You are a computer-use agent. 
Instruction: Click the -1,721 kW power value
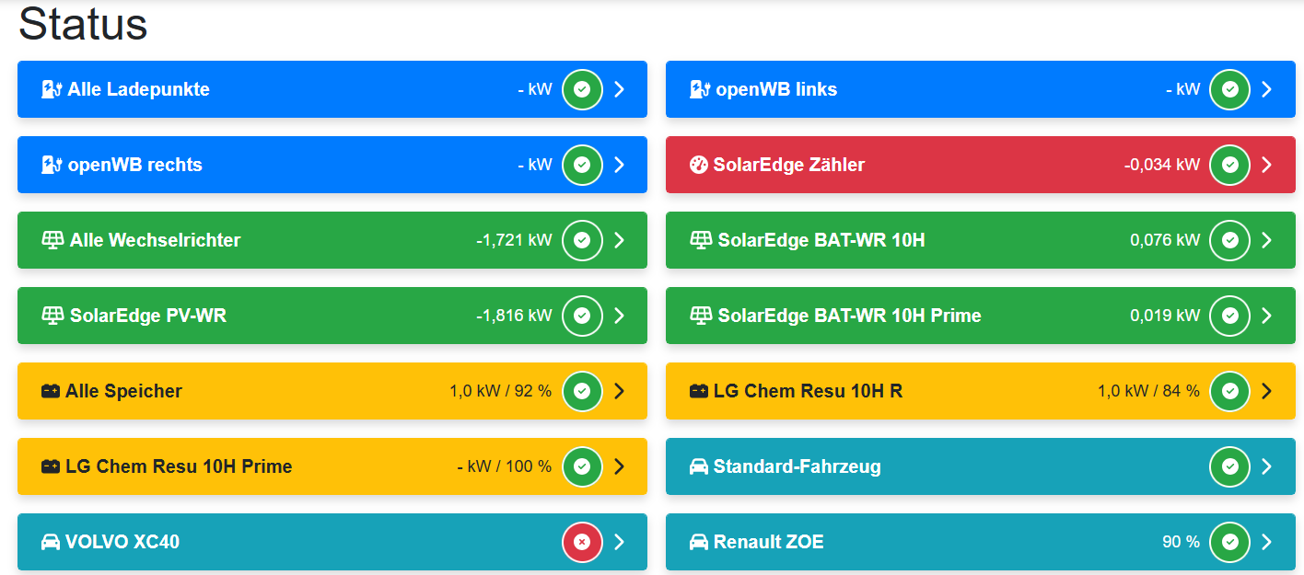coord(514,240)
